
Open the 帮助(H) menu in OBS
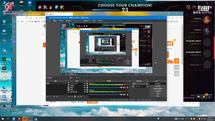coord(100,21)
